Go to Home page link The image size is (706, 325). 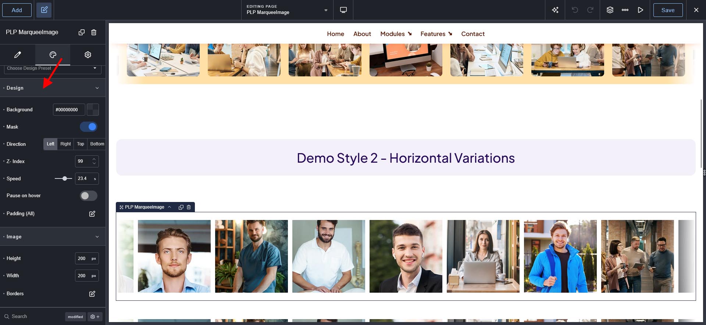(335, 34)
